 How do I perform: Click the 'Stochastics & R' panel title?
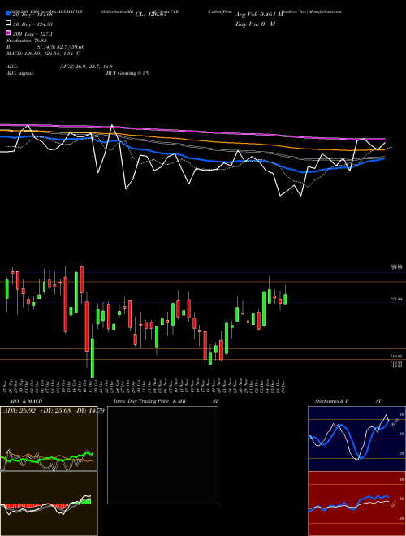332,401
